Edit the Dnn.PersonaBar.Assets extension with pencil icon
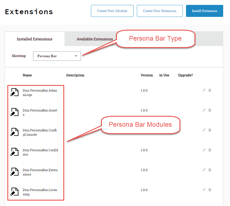 [x=204, y=110]
